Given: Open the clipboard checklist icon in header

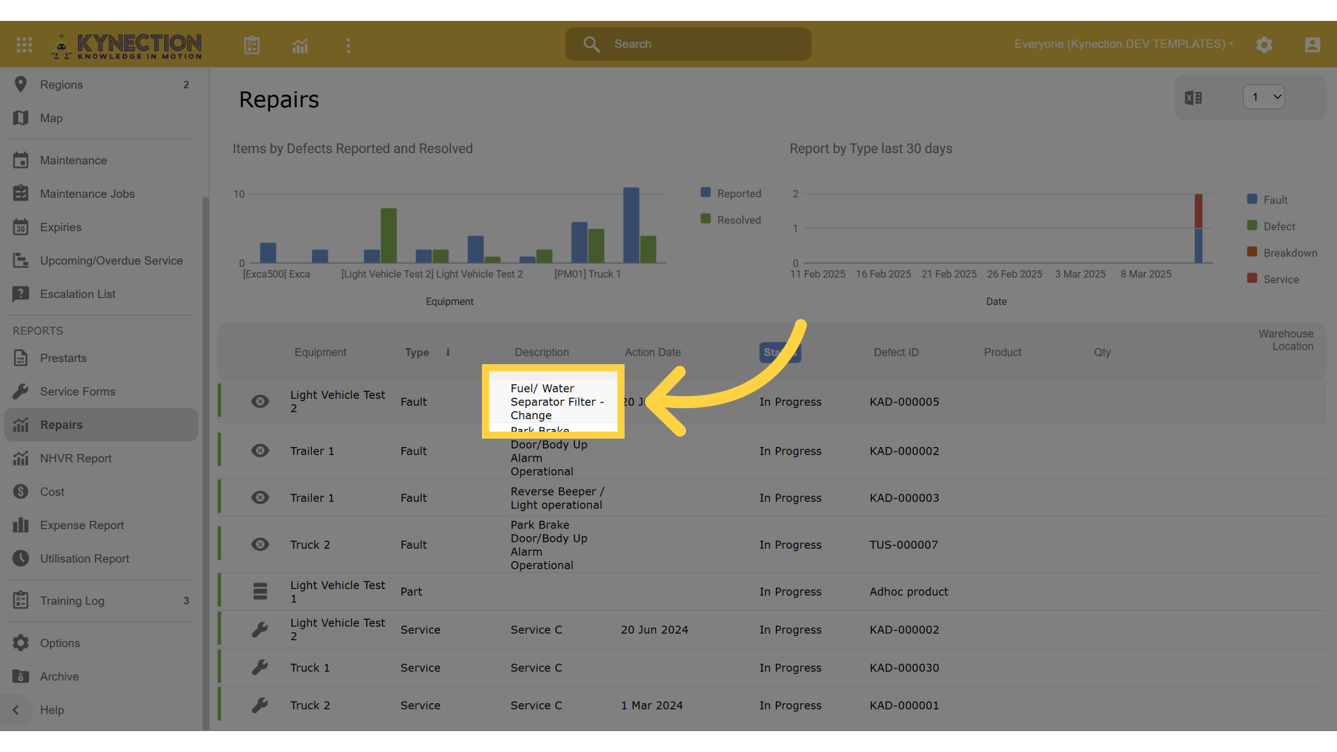Looking at the screenshot, I should point(252,45).
